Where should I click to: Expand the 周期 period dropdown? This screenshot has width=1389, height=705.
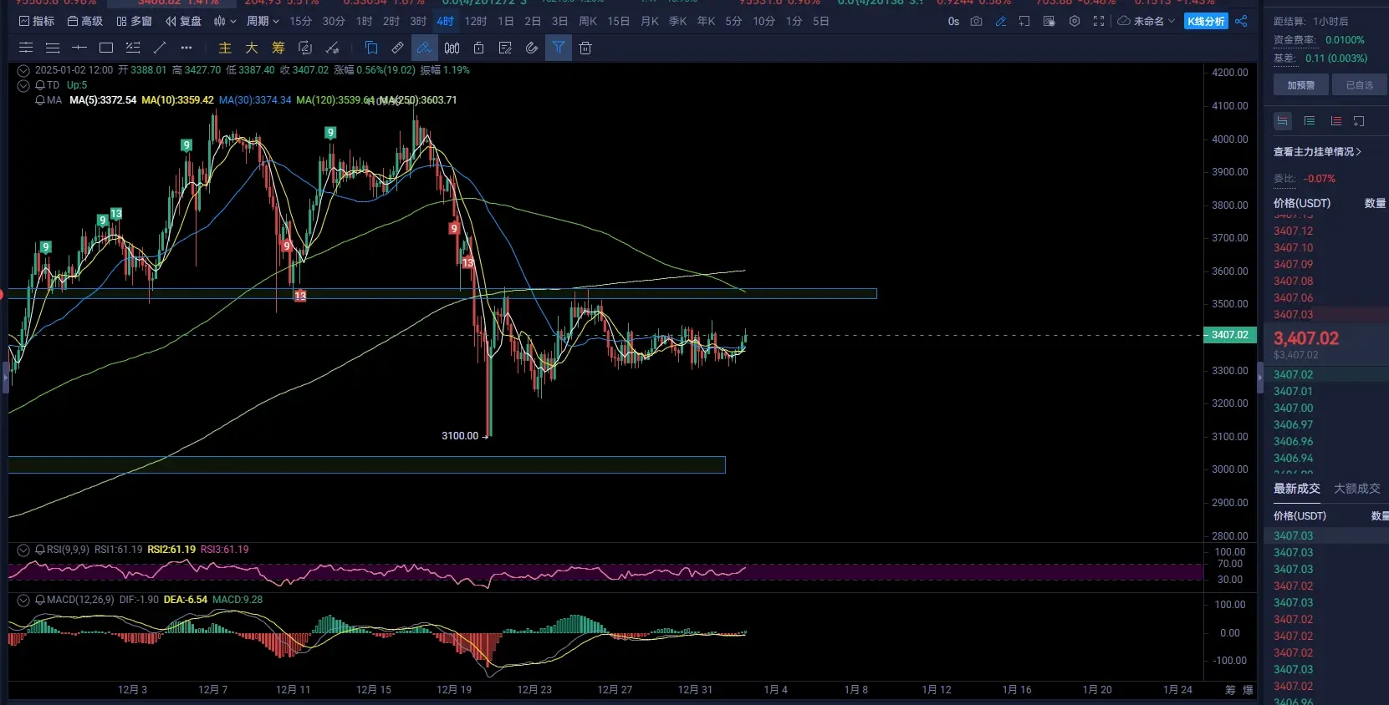[x=263, y=21]
